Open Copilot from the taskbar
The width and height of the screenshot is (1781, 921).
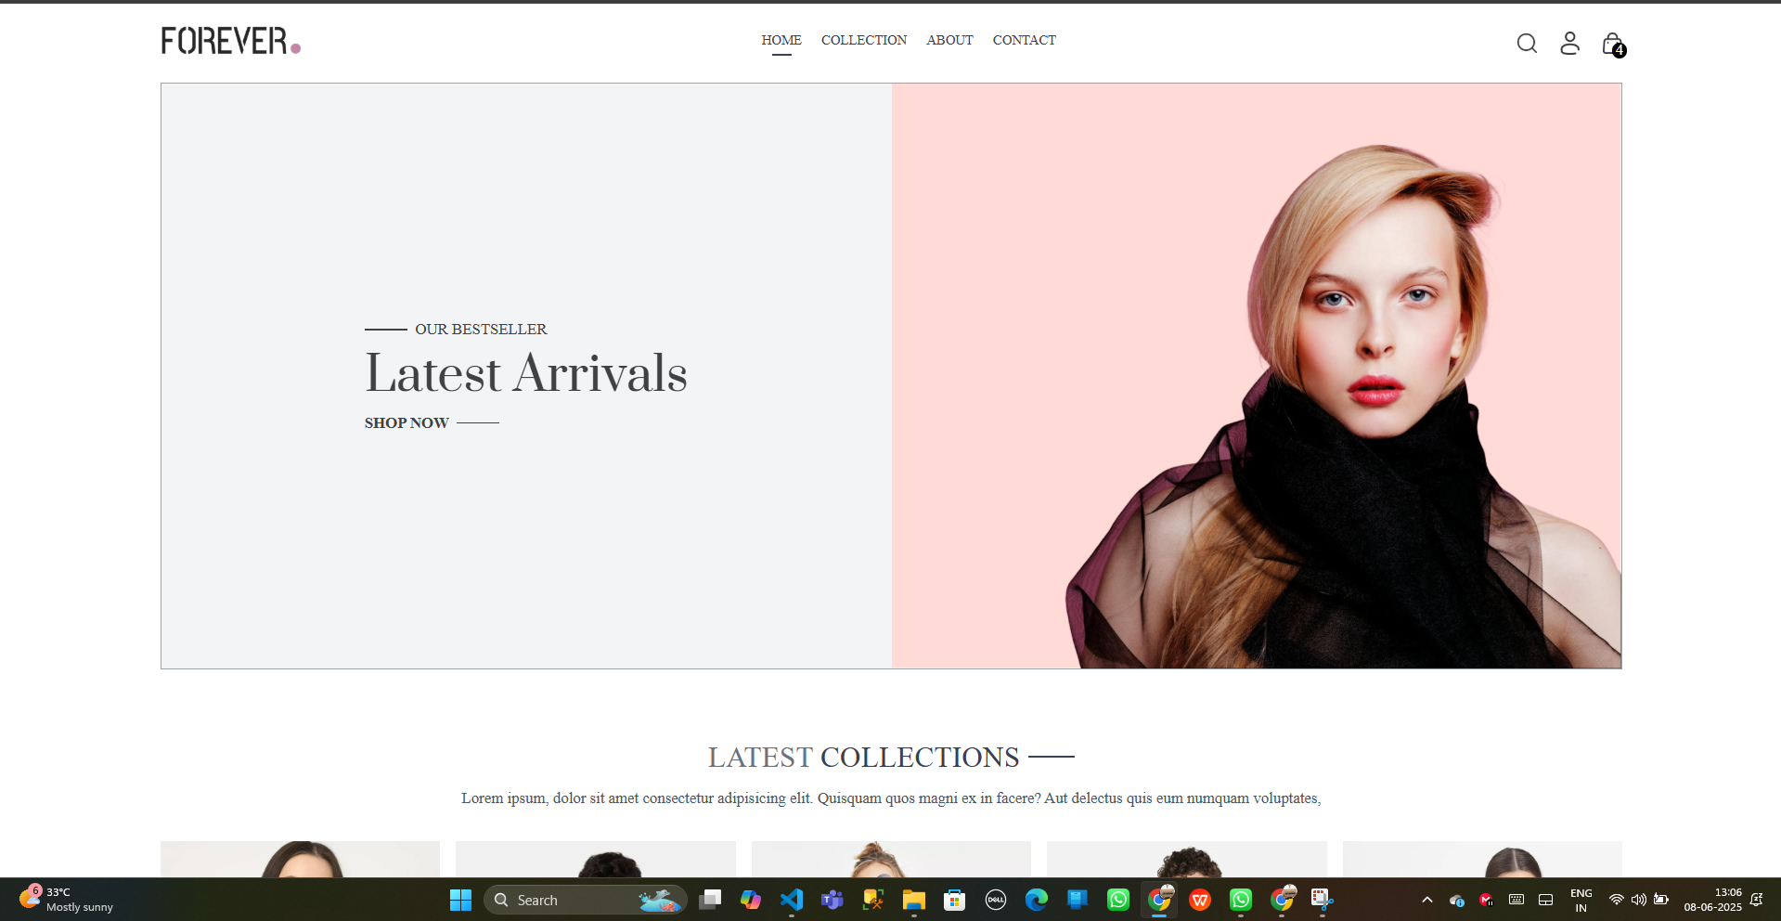[x=750, y=900]
